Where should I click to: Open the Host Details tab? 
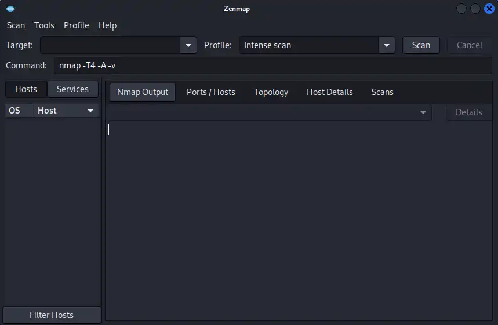coord(330,92)
